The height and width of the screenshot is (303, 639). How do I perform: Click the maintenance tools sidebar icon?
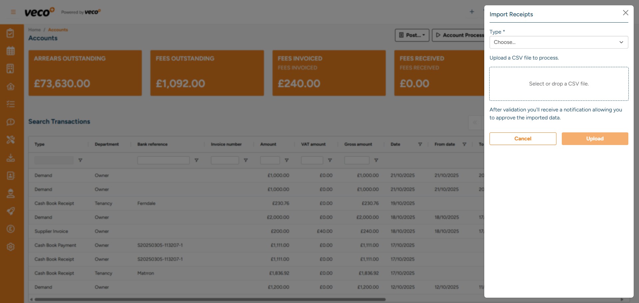(11, 140)
